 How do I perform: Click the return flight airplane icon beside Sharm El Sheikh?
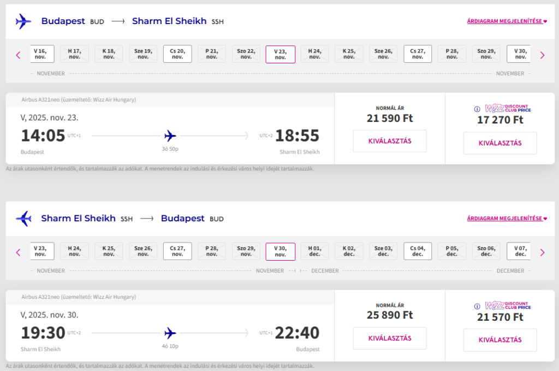23,219
